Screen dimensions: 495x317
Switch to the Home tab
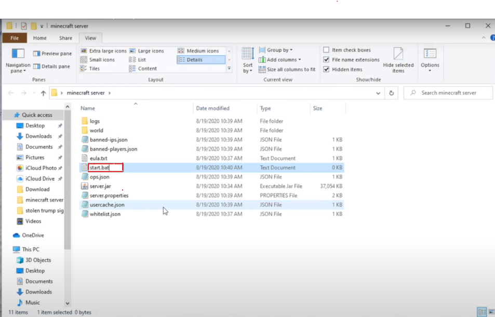[x=40, y=38]
